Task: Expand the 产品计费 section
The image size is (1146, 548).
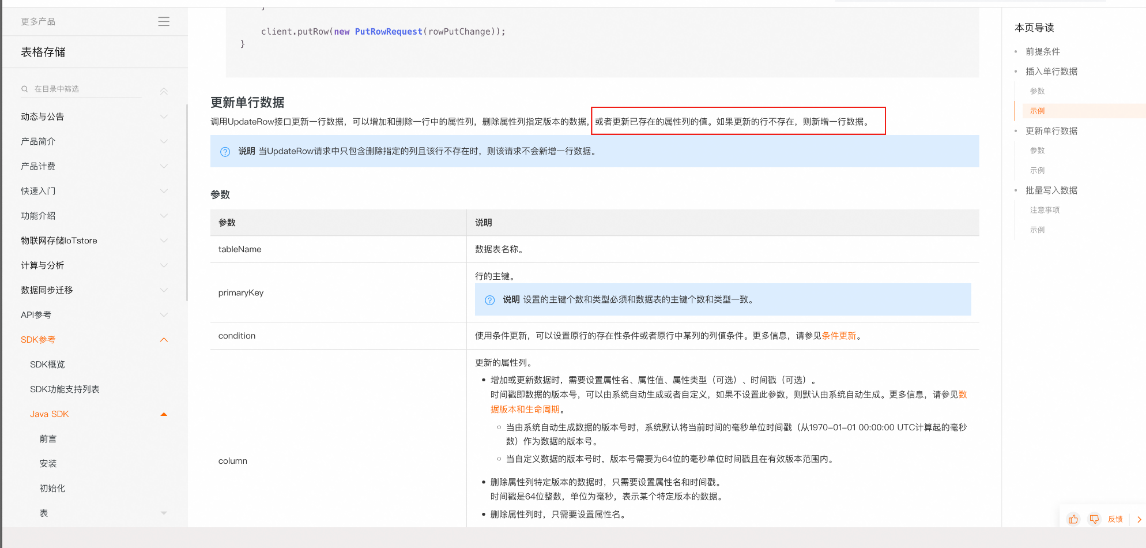Action: pyautogui.click(x=164, y=166)
